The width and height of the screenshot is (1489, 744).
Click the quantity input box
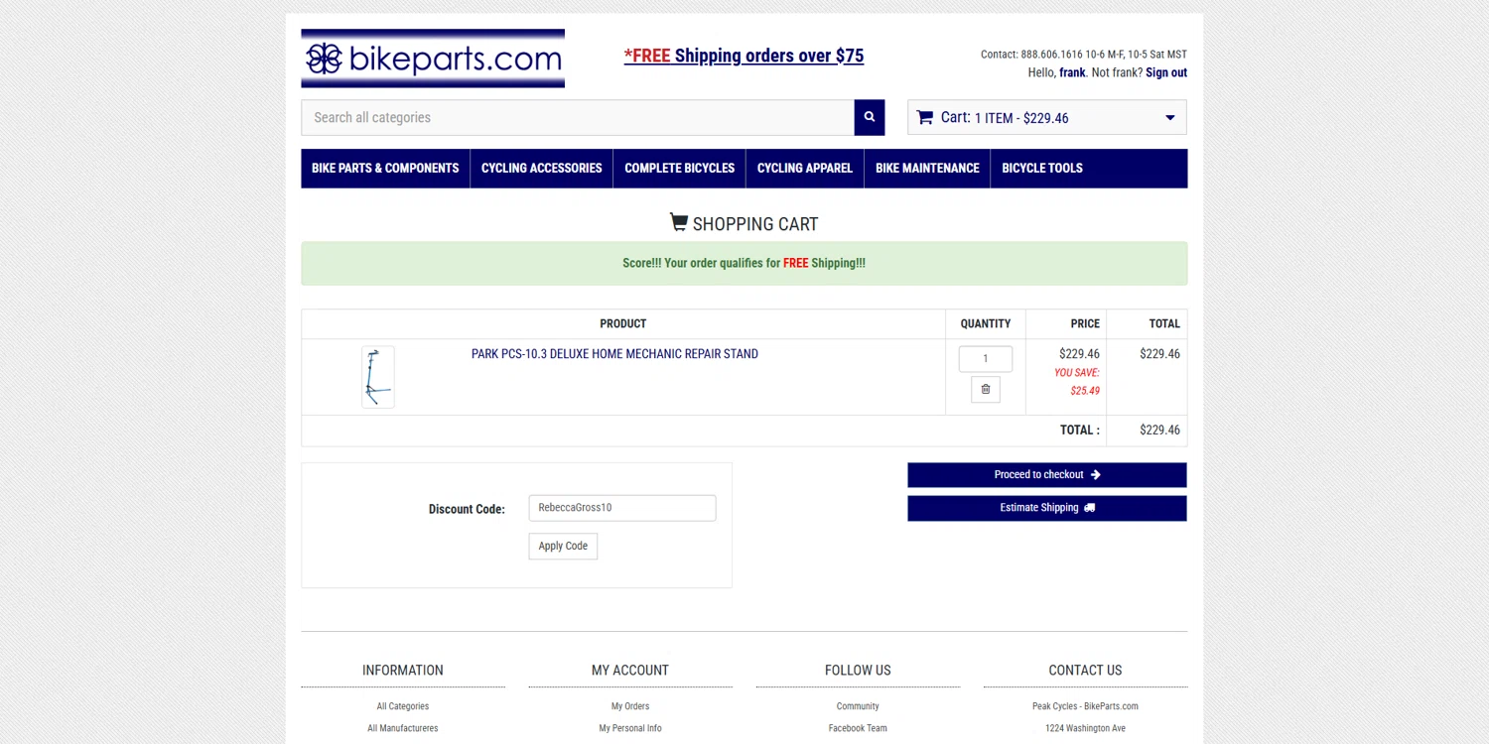point(986,359)
